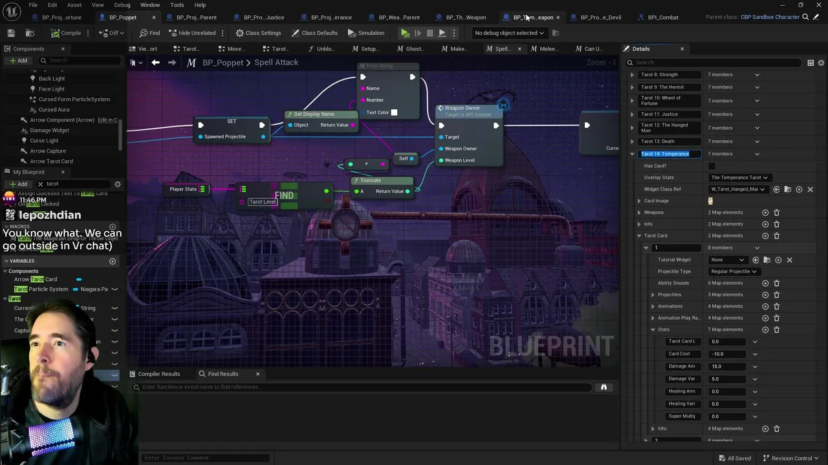Open the Widget Class Ref dropdown
The image size is (828, 465).
737,189
